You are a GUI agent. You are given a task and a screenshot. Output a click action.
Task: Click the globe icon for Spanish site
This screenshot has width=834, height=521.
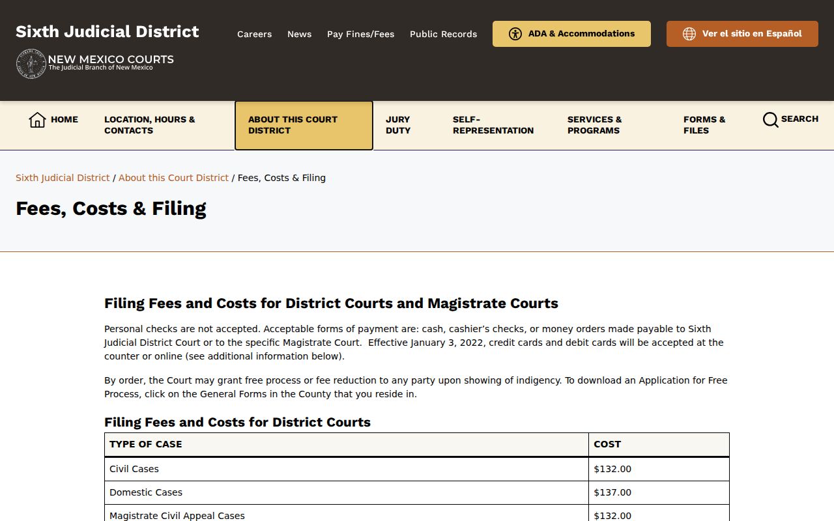coord(689,34)
